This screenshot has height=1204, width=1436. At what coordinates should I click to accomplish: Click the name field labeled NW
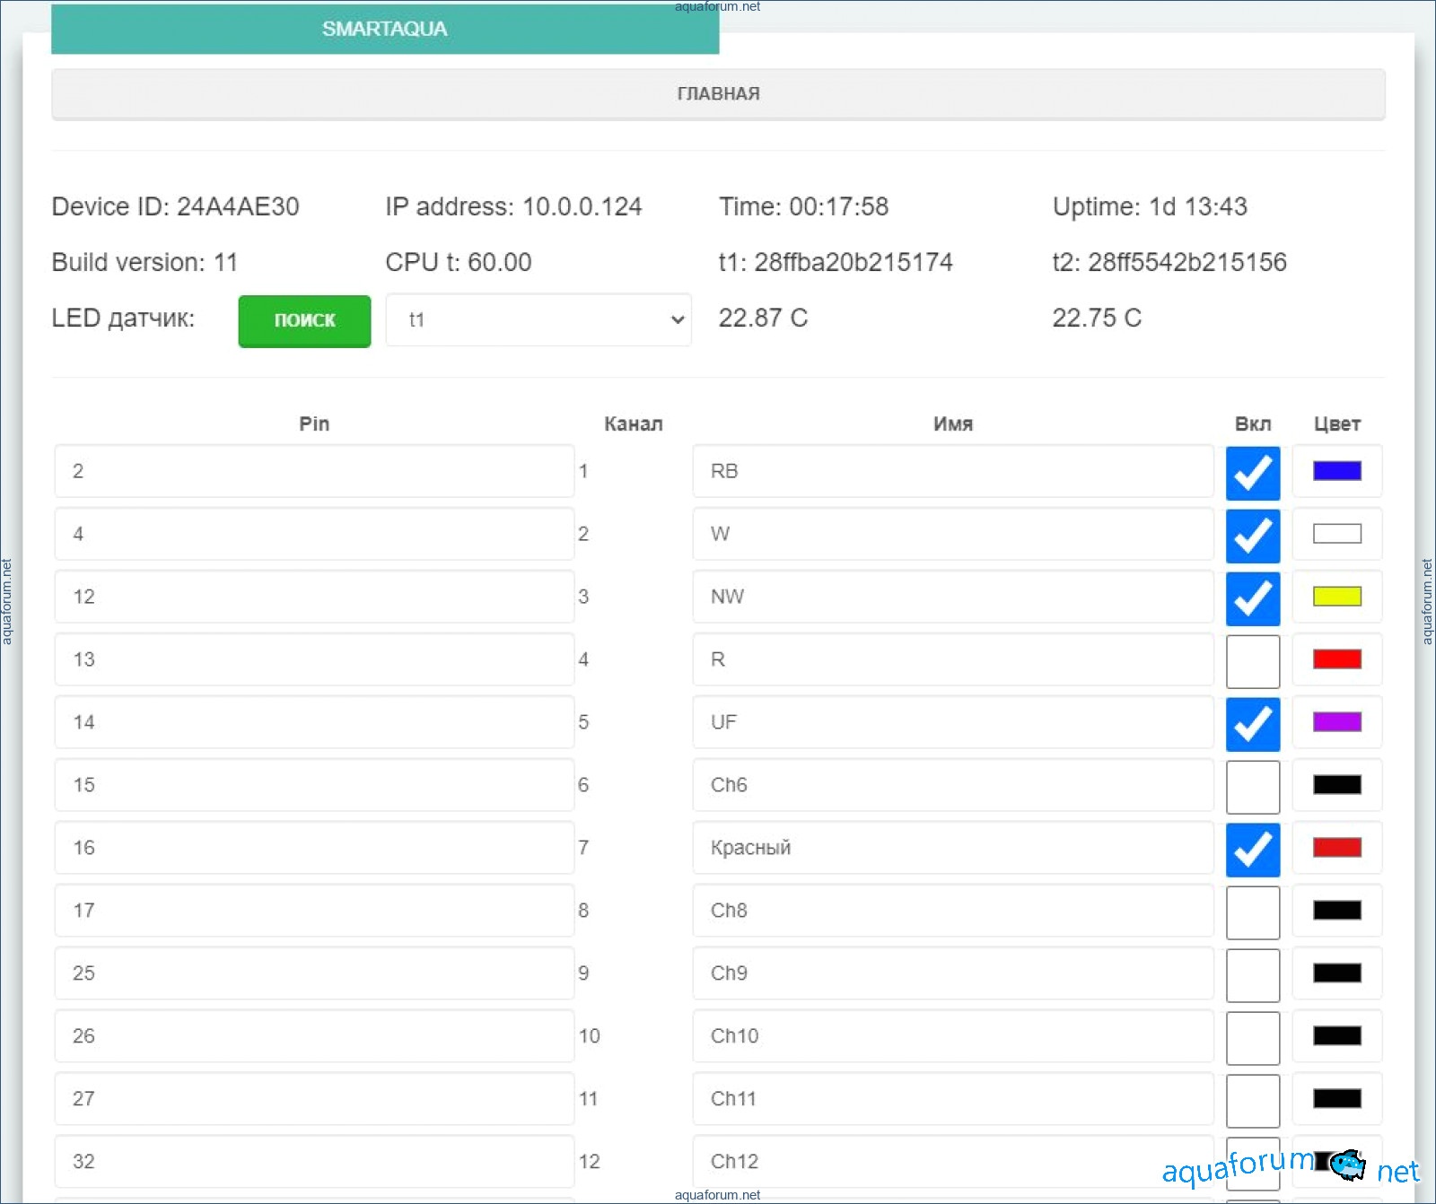952,597
